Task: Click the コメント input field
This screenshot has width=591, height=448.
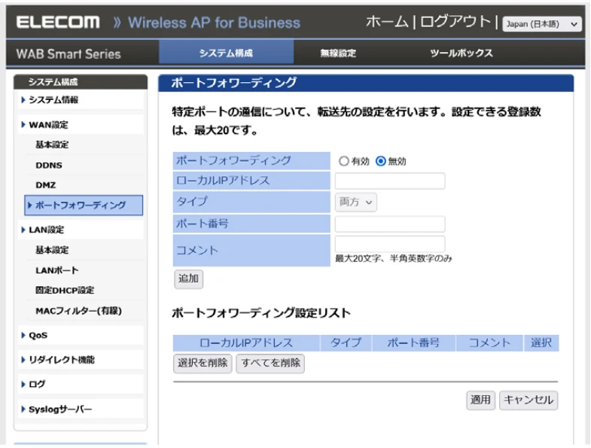Action: pyautogui.click(x=390, y=244)
